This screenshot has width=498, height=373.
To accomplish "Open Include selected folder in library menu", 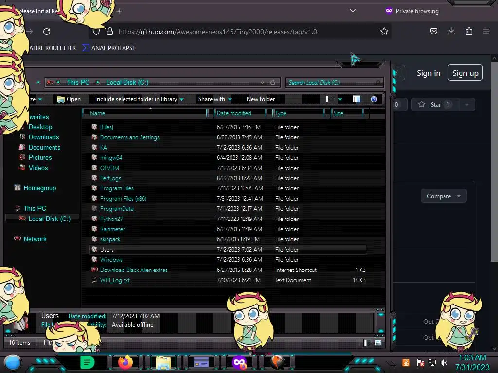I will (140, 99).
